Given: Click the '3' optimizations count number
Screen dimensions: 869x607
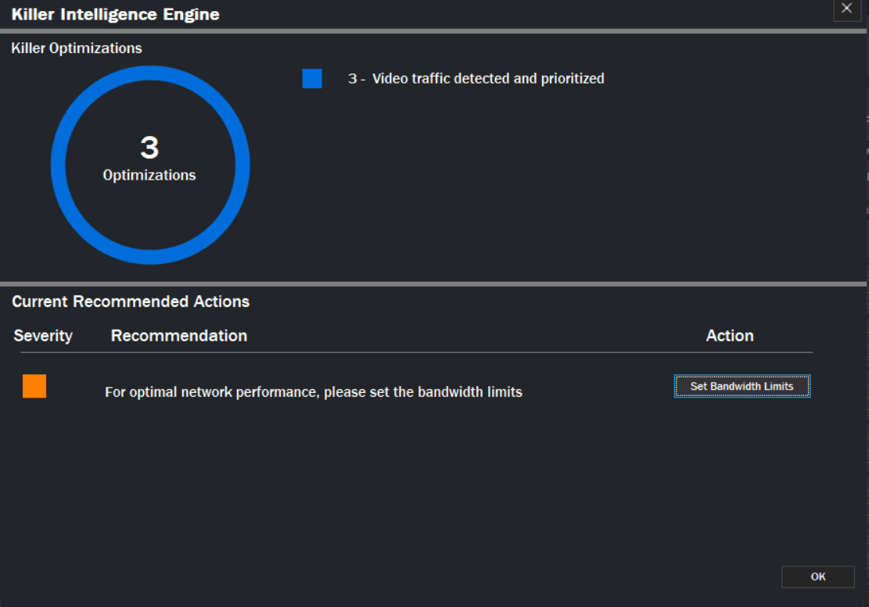Looking at the screenshot, I should click(149, 148).
